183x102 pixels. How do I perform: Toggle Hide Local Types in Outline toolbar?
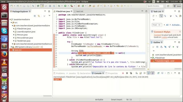click(177, 47)
